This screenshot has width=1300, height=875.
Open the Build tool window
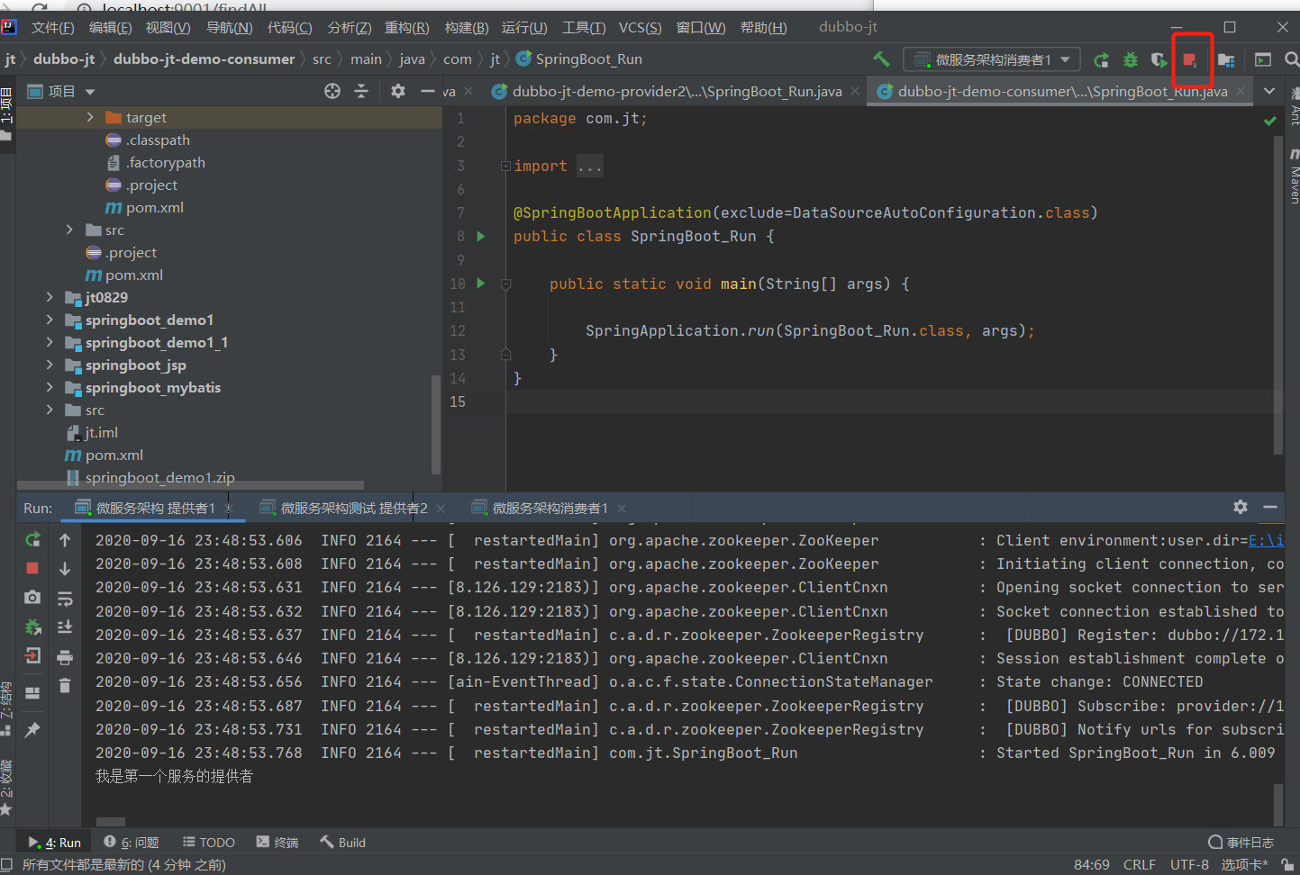coord(343,843)
